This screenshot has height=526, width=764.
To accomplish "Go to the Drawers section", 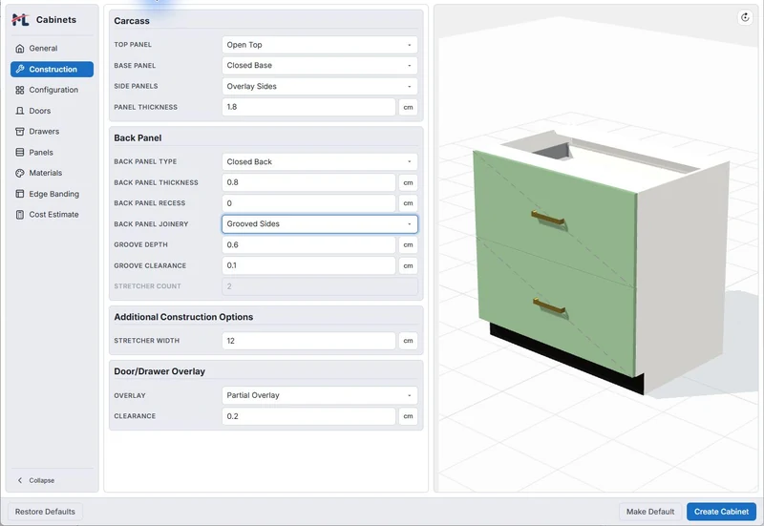I will tap(52, 132).
